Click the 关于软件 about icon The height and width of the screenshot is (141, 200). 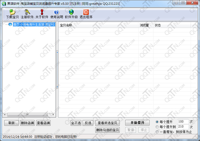coord(42,12)
